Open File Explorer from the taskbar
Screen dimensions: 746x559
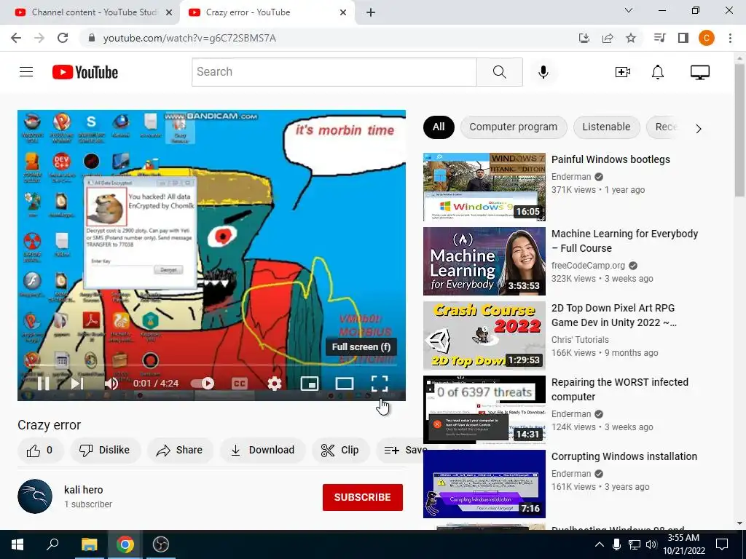click(x=89, y=544)
